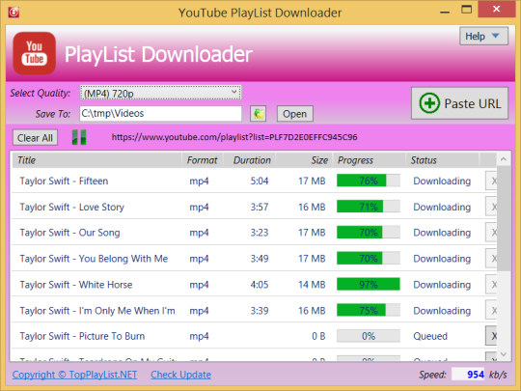Select the Taylor Swift - Love Story title

click(x=71, y=207)
